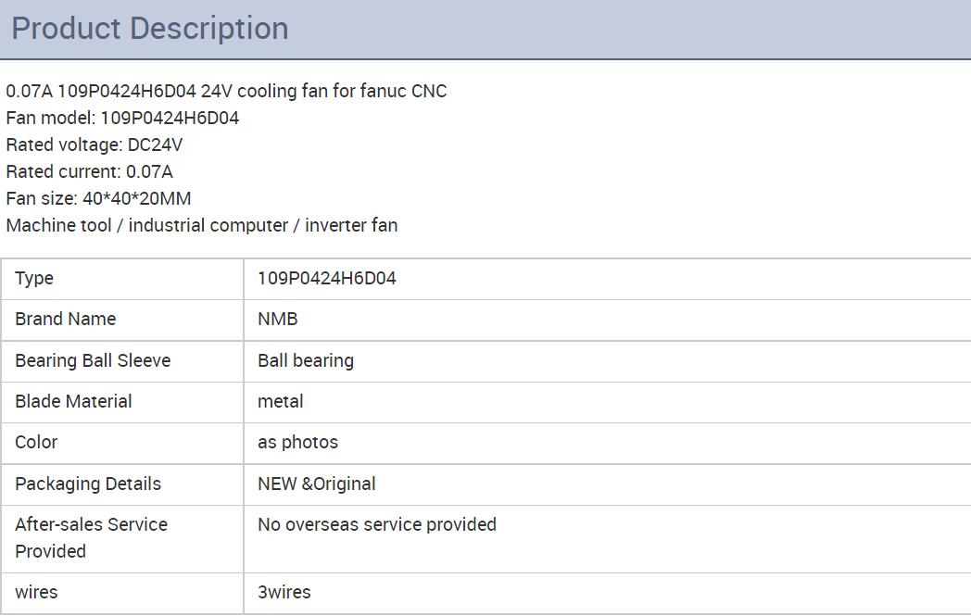Click the Fan model line

122,118
